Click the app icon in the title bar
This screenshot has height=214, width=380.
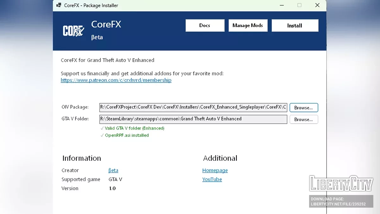click(x=59, y=5)
